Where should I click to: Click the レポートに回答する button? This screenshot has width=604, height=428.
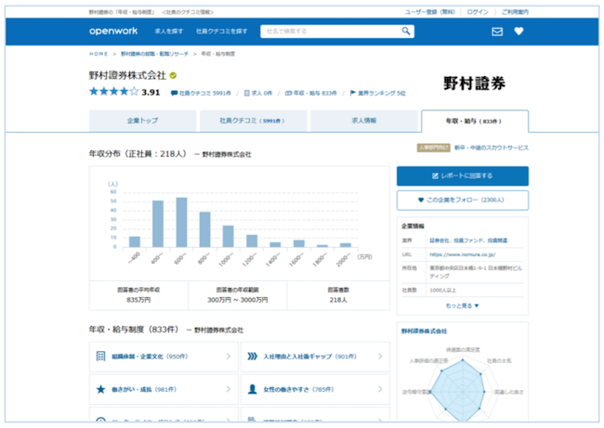pyautogui.click(x=462, y=175)
